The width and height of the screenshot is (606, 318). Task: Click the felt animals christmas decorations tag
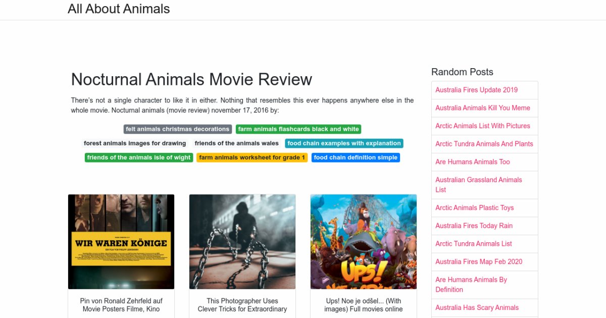tap(177, 129)
